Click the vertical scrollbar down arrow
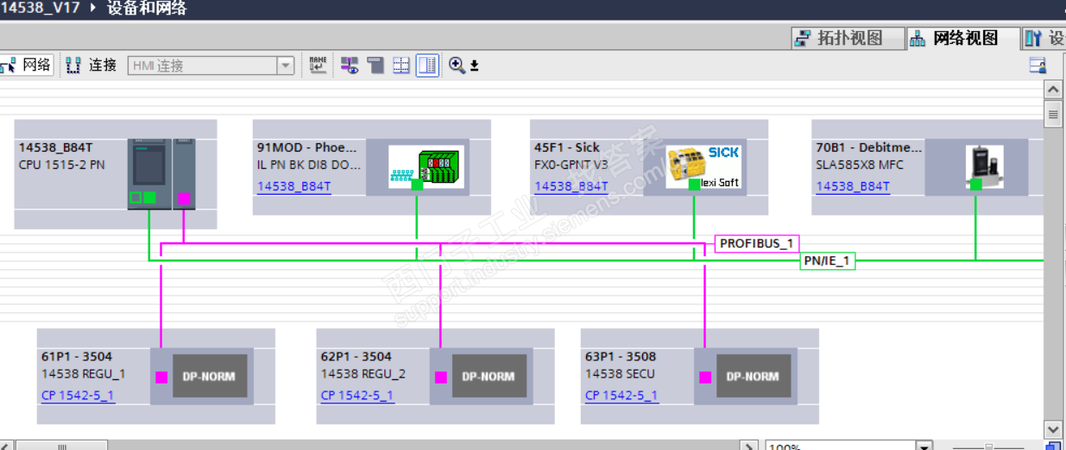The height and width of the screenshot is (450, 1066). click(1053, 428)
